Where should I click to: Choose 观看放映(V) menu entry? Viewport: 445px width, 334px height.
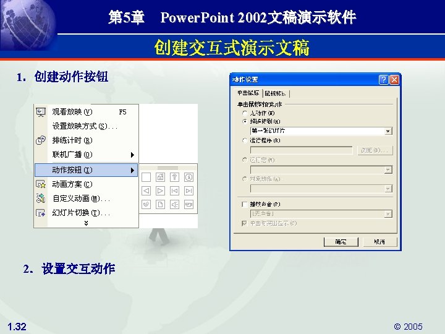87,112
